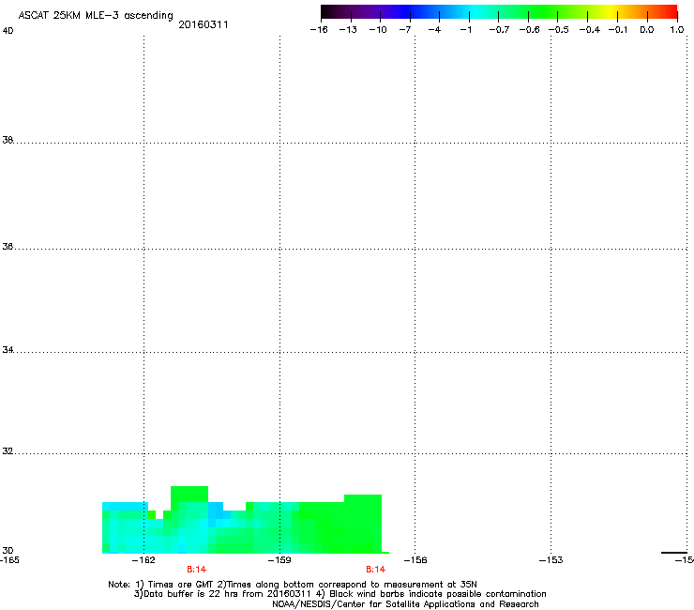Select the date label 20160311 under the title

point(204,24)
